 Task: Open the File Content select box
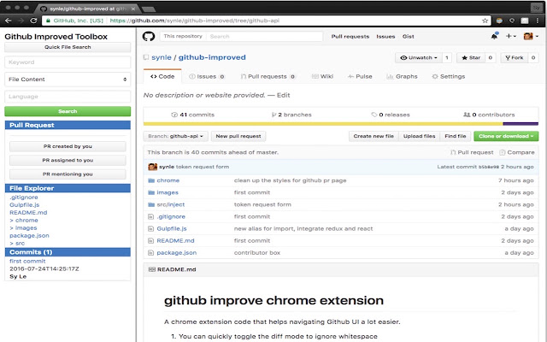click(68, 80)
